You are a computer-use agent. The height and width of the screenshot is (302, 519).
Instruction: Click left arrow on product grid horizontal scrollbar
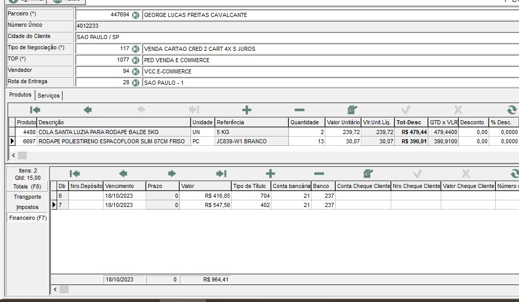[x=13, y=155]
